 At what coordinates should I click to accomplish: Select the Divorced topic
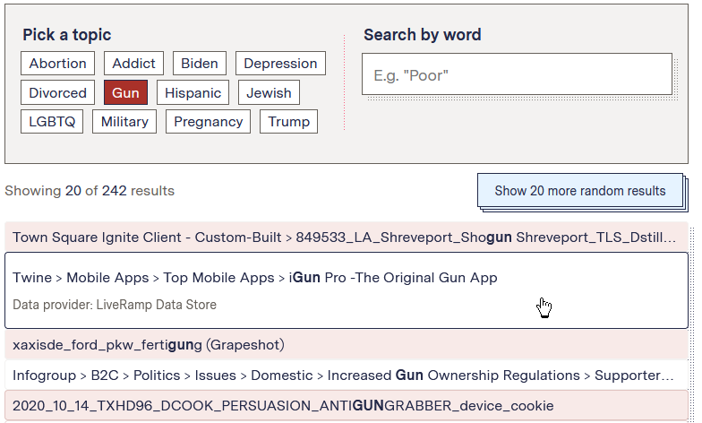pyautogui.click(x=57, y=93)
